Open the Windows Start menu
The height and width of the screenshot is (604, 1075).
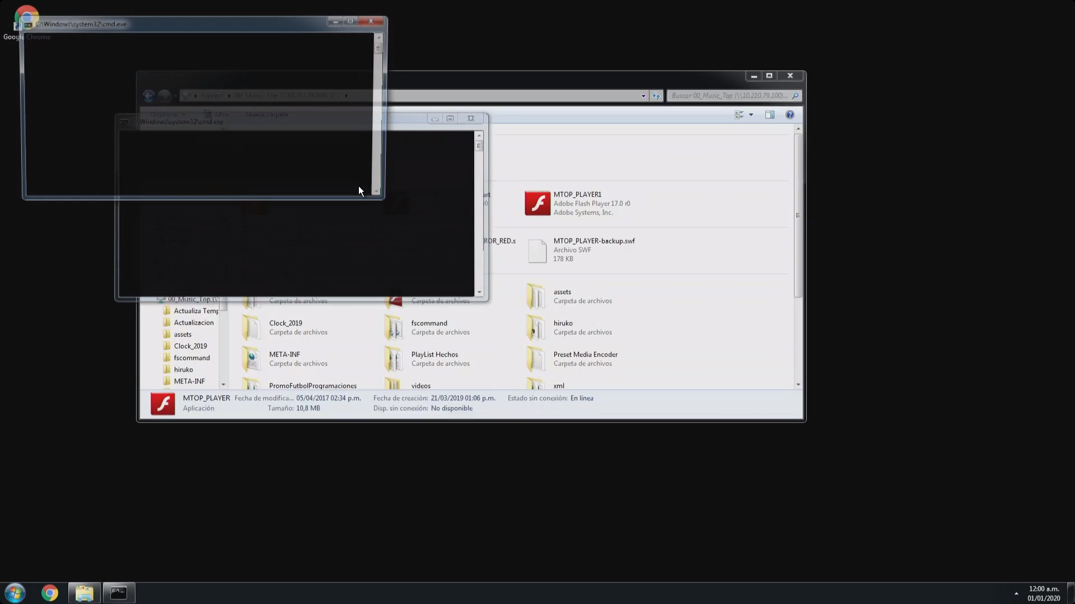pyautogui.click(x=15, y=593)
